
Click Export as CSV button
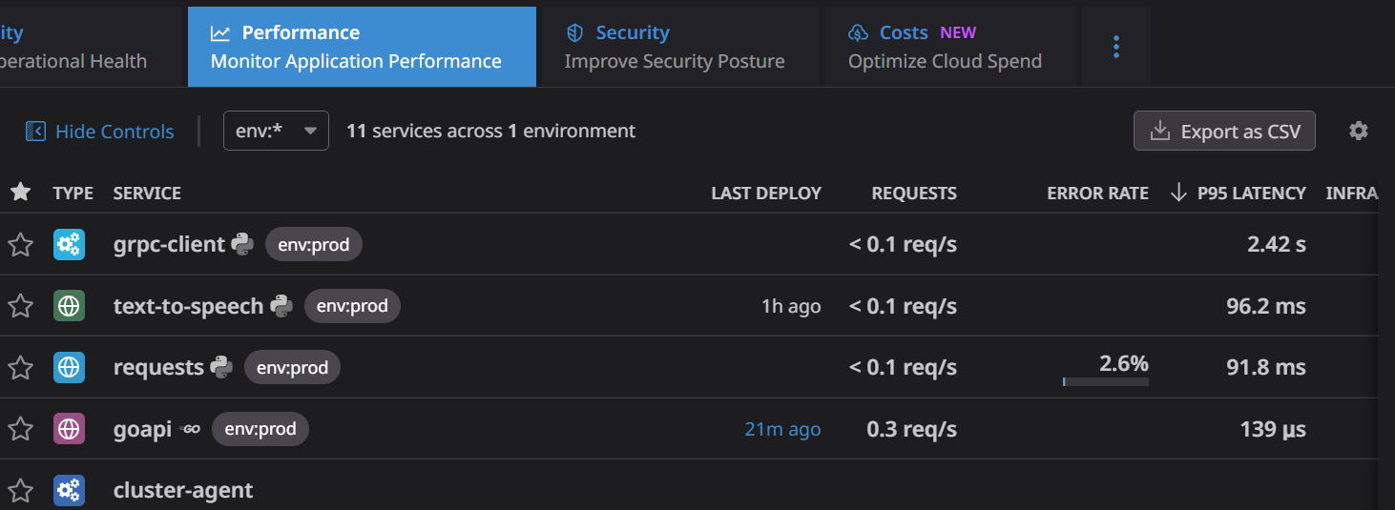1224,132
